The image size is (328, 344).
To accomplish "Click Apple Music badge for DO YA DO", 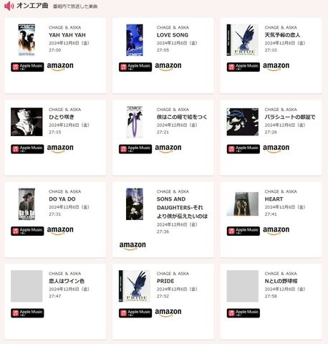I will pyautogui.click(x=27, y=231).
